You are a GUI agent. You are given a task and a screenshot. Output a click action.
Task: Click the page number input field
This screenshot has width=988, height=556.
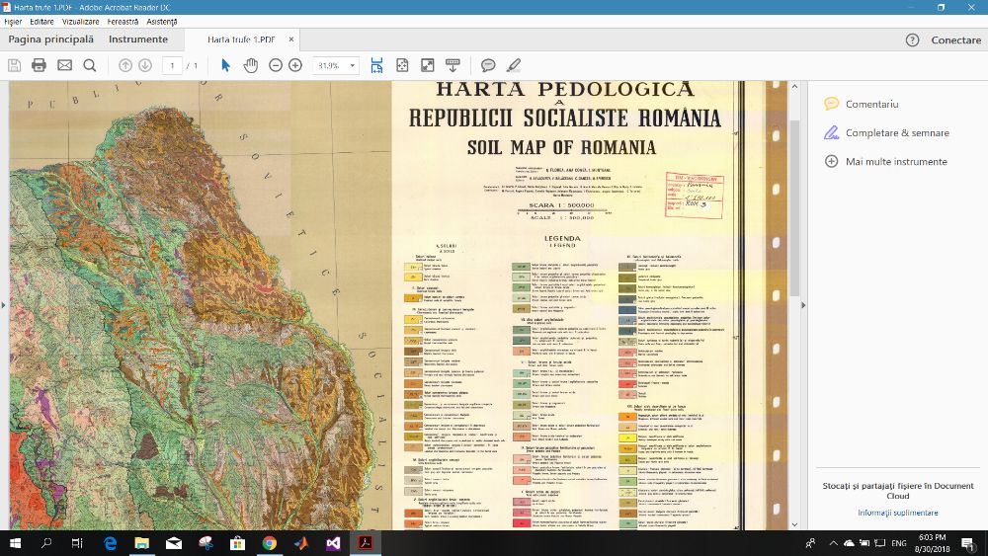click(172, 65)
